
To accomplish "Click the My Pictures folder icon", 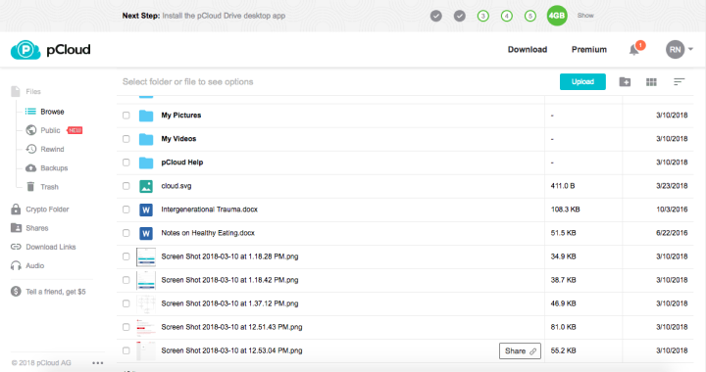I will pos(146,116).
